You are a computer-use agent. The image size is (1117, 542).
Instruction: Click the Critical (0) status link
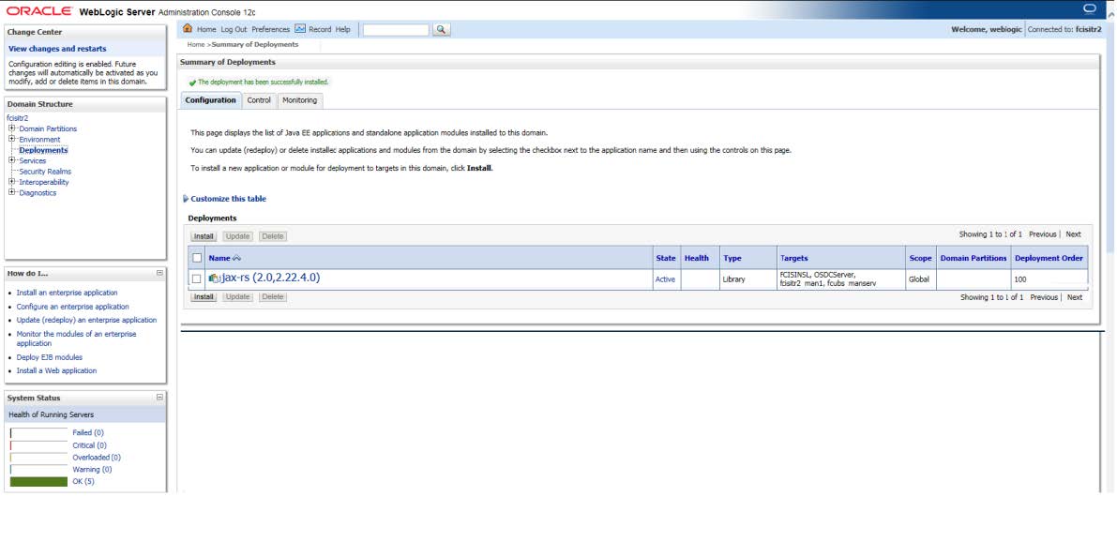click(90, 445)
